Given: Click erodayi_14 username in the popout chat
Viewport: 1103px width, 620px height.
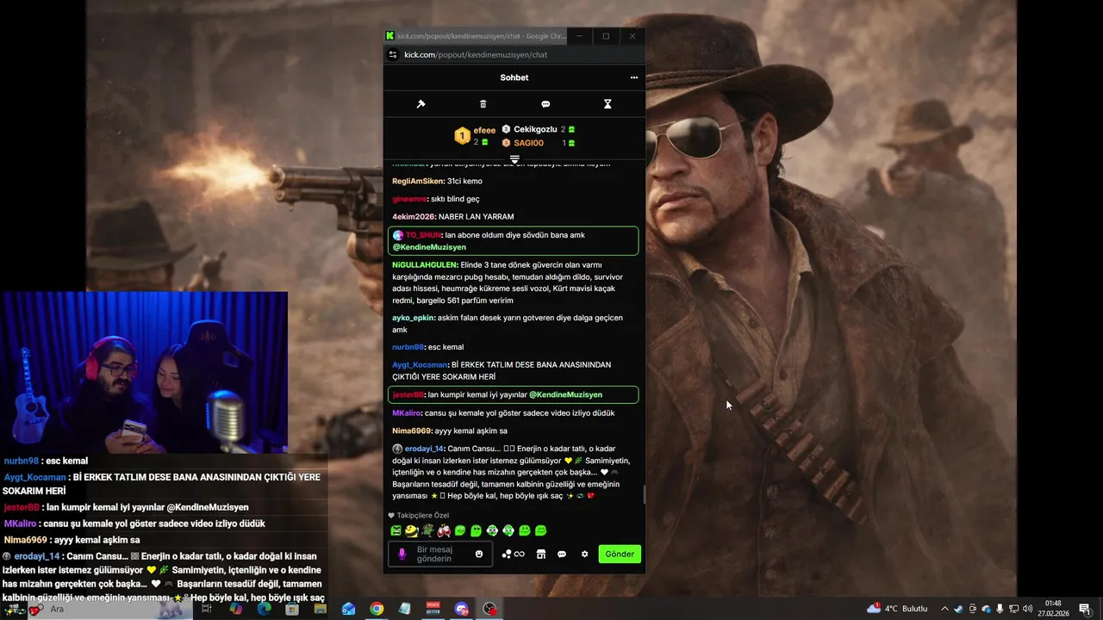Looking at the screenshot, I should pyautogui.click(x=424, y=449).
